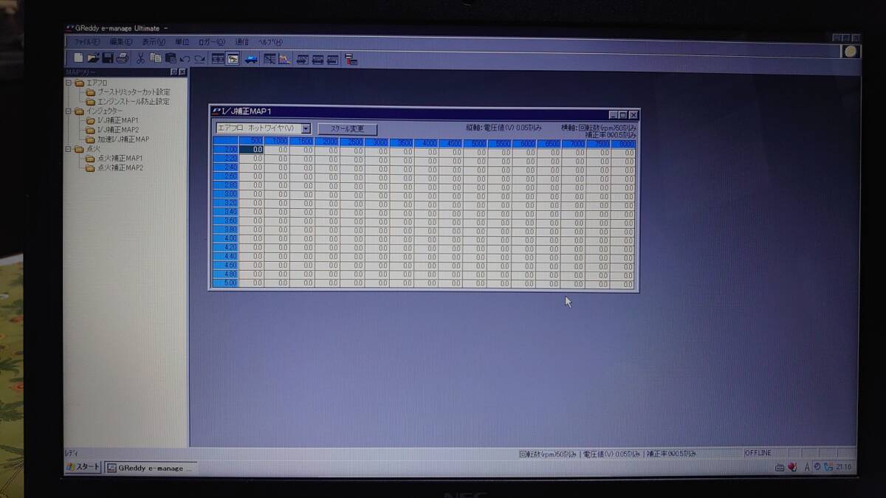Image resolution: width=886 pixels, height=498 pixels.
Task: Click the Open file toolbar icon
Action: tap(92, 58)
